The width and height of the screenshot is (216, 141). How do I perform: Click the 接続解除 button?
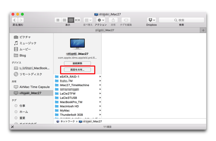point(77,64)
